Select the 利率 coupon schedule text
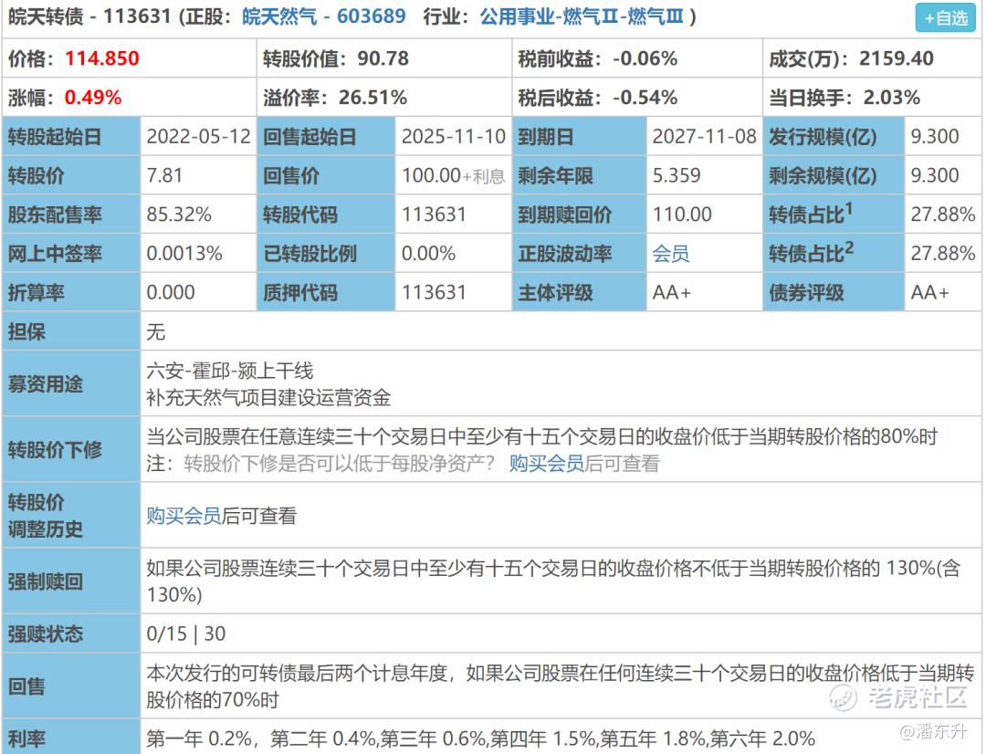Image resolution: width=986 pixels, height=754 pixels. click(481, 738)
